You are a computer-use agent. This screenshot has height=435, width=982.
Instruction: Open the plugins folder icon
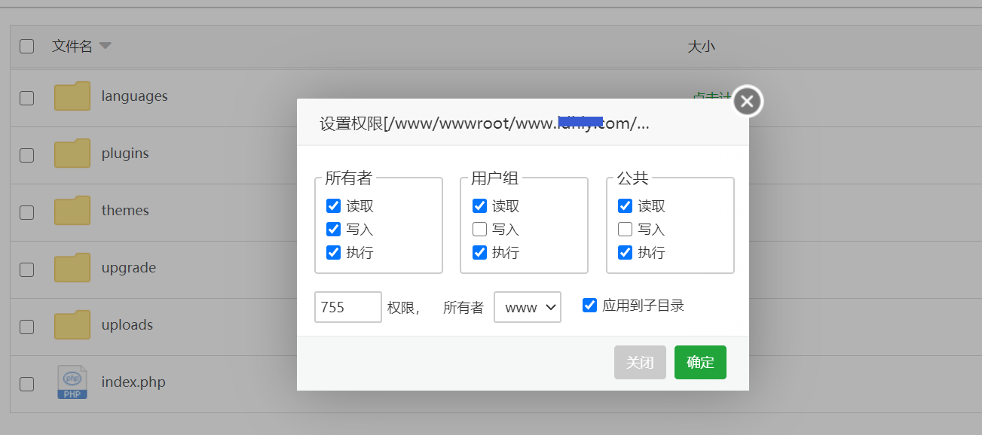(72, 153)
